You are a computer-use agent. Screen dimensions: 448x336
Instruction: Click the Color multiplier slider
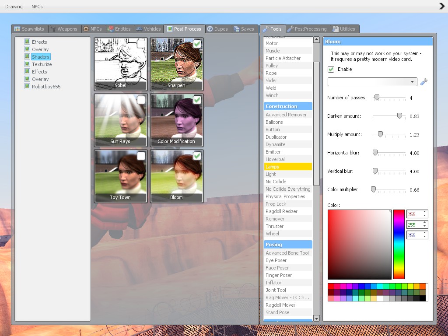pyautogui.click(x=389, y=190)
